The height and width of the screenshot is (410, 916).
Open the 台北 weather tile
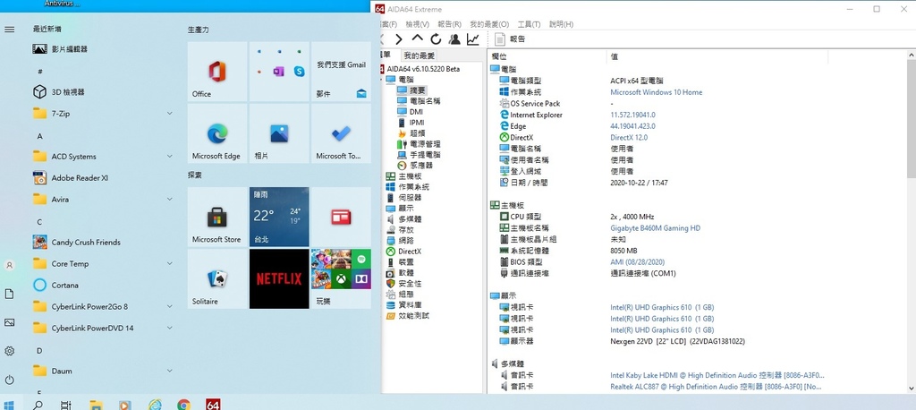click(x=279, y=217)
